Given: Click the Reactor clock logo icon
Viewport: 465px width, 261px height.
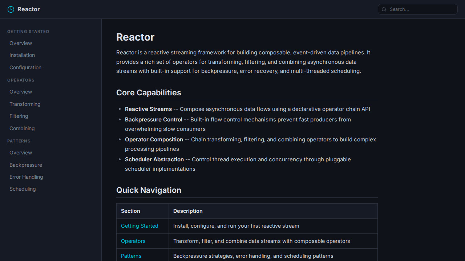Looking at the screenshot, I should pos(11,9).
